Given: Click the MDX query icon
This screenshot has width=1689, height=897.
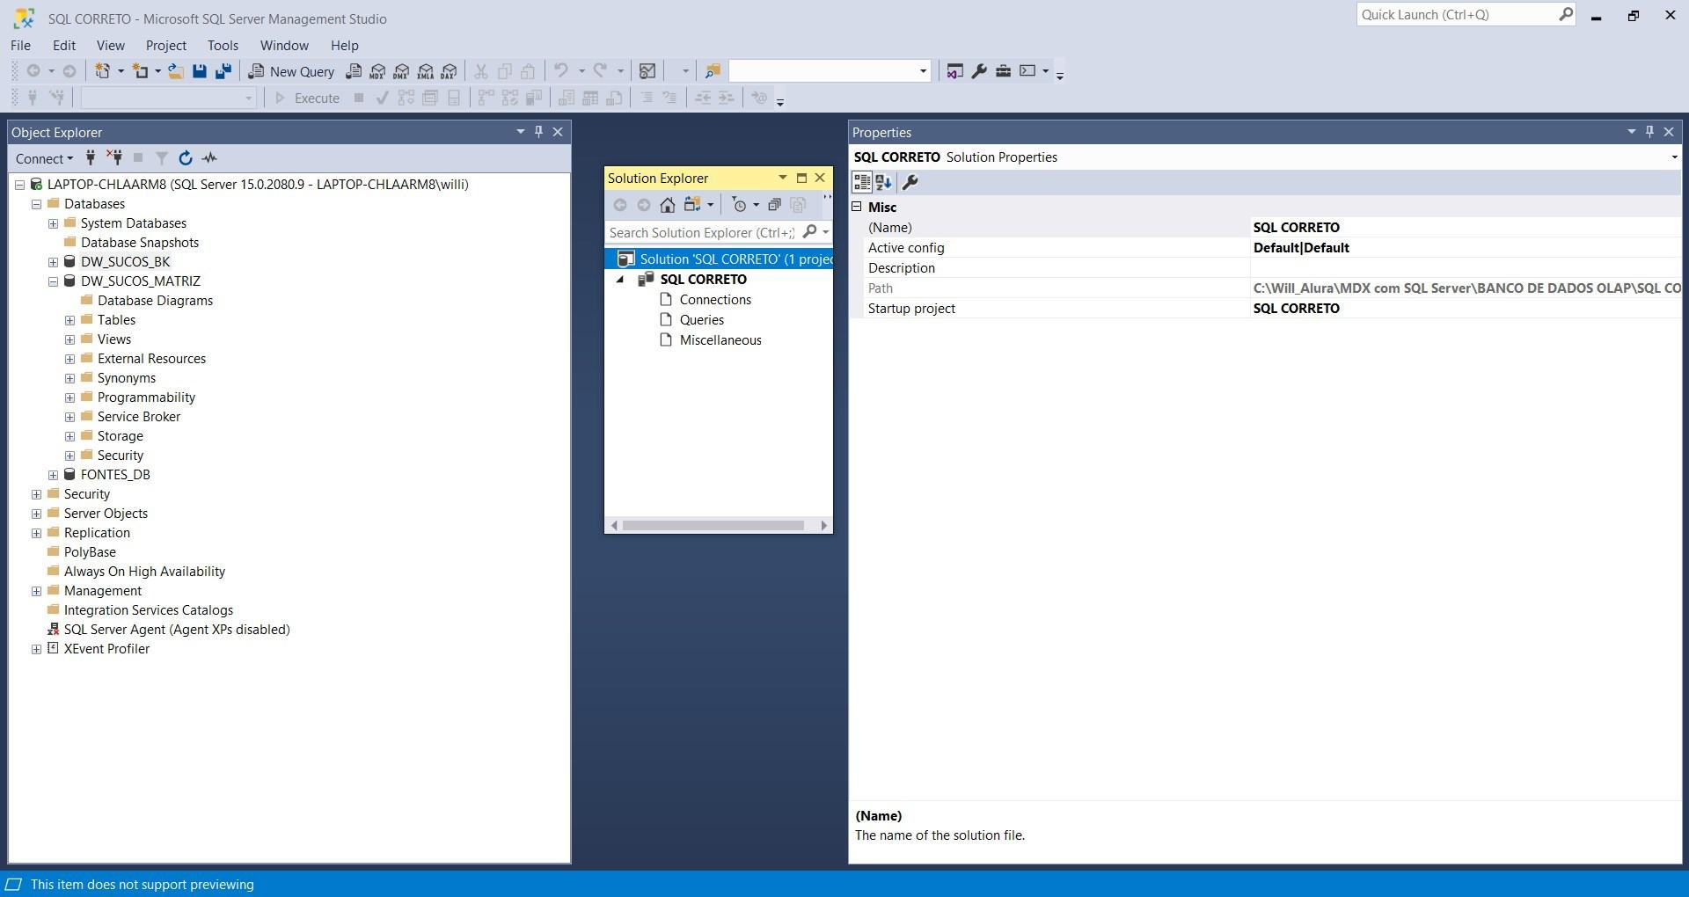Looking at the screenshot, I should pos(377,71).
